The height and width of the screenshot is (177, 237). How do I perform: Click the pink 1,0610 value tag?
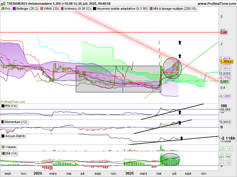(225, 68)
